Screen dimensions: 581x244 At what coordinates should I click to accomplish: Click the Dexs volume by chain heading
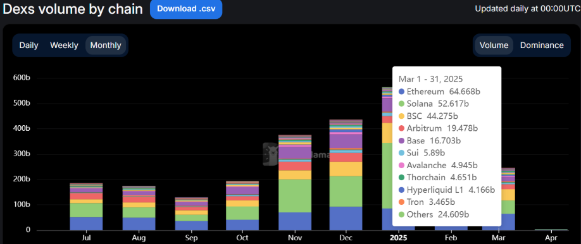[x=73, y=9]
